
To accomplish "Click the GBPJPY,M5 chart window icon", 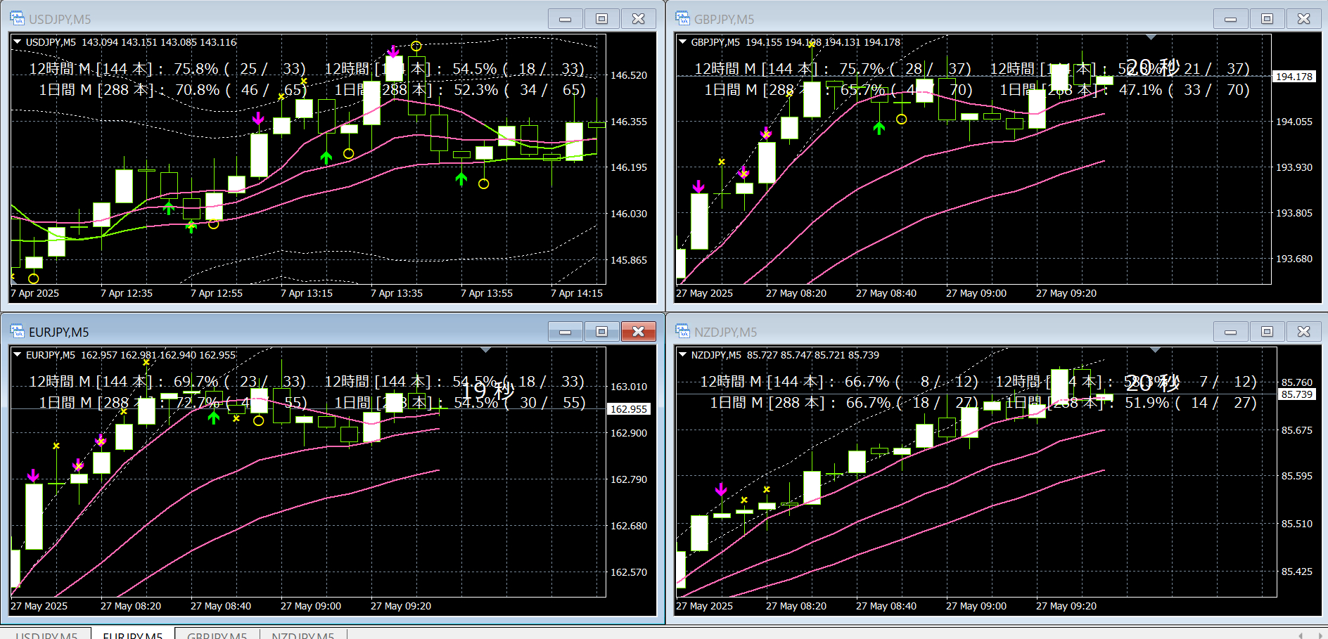I will (x=682, y=18).
